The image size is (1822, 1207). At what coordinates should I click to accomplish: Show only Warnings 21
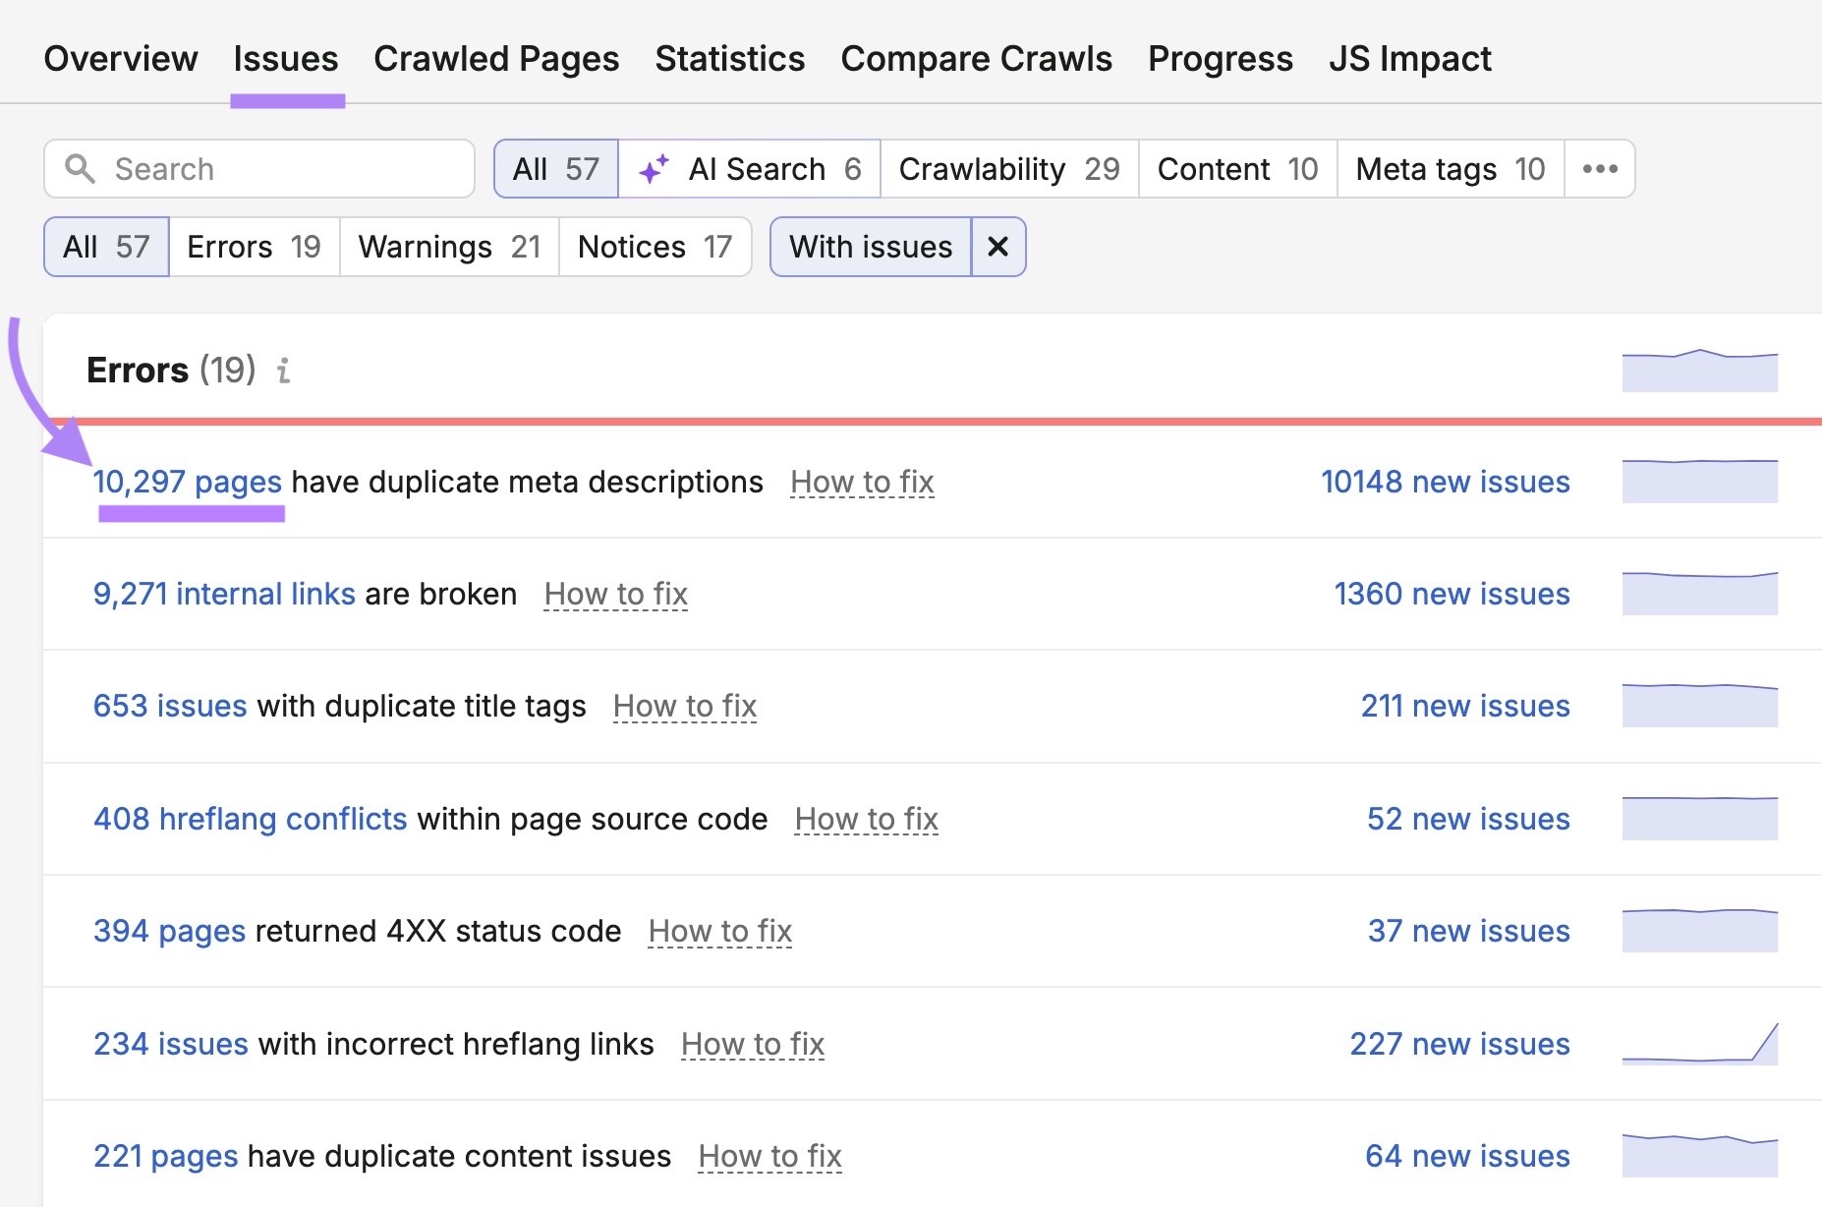pyautogui.click(x=449, y=247)
